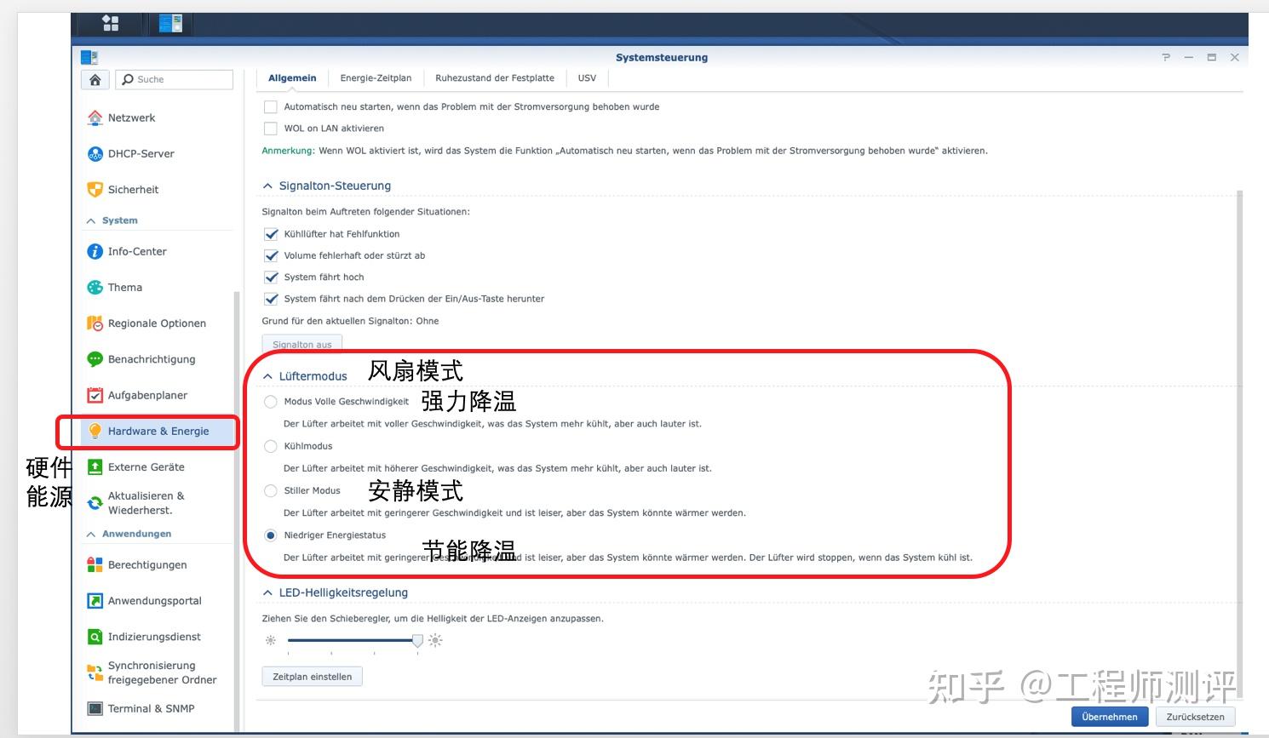Image resolution: width=1269 pixels, height=738 pixels.
Task: Click the Zeitplan einstellen button
Action: point(312,676)
